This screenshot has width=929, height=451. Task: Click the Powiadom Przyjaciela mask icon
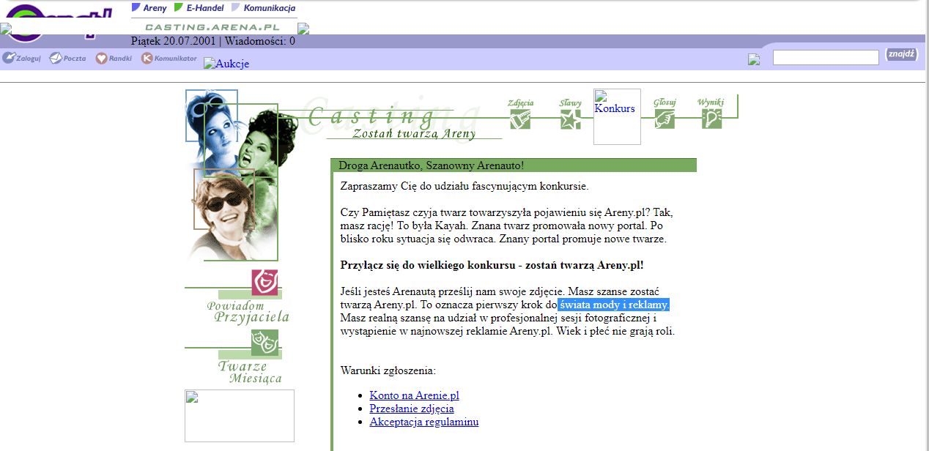(264, 283)
